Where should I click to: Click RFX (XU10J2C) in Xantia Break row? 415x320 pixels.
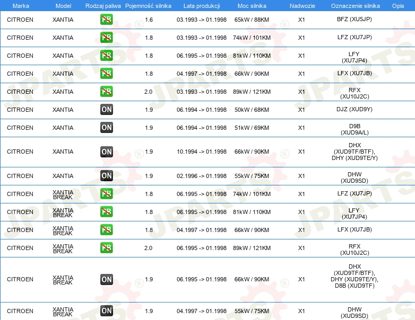pyautogui.click(x=355, y=250)
